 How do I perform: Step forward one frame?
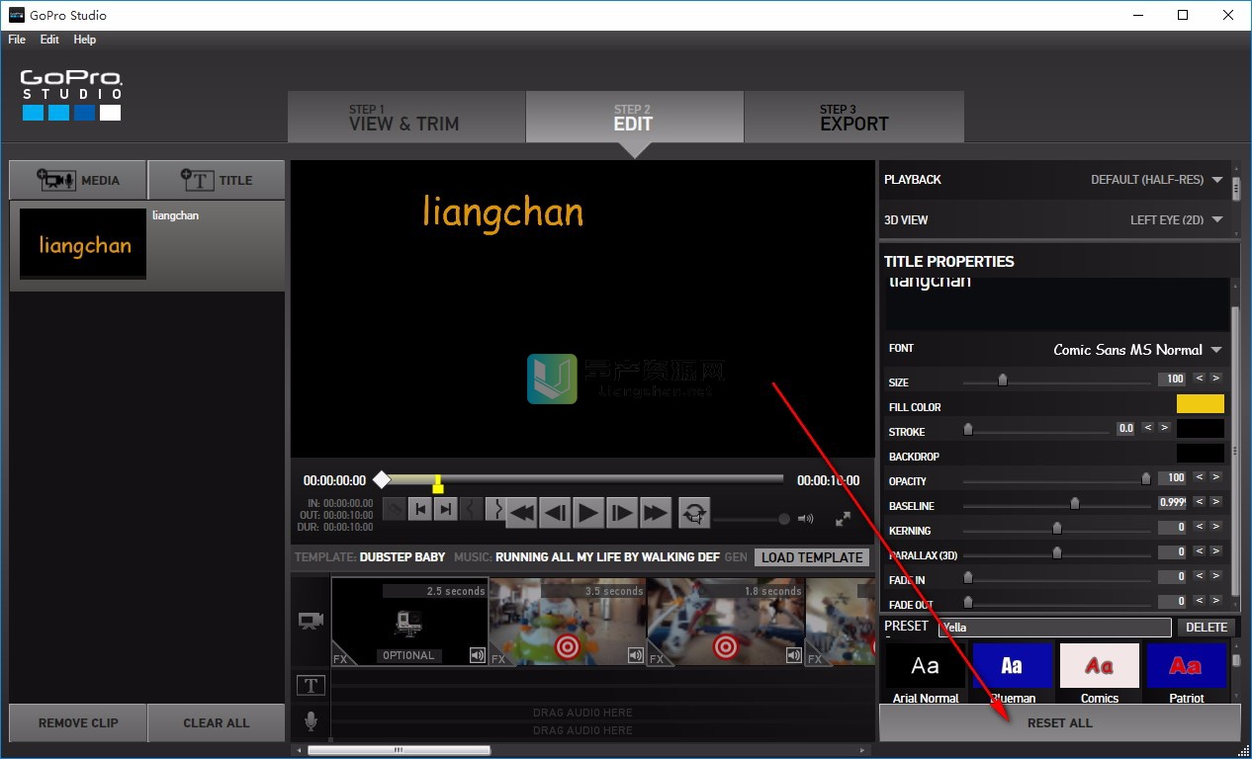pos(621,512)
